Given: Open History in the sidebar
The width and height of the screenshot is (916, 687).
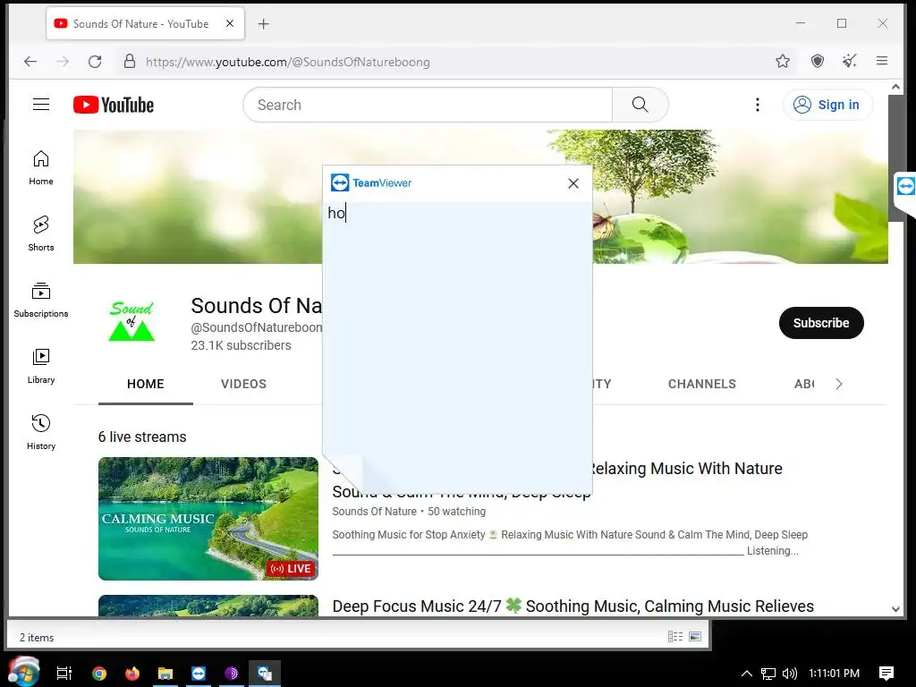Looking at the screenshot, I should (x=41, y=432).
